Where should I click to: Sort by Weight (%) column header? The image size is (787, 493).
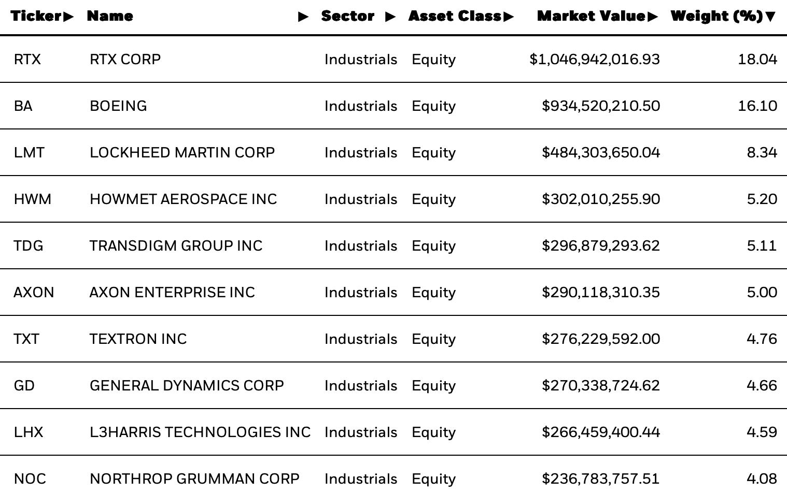716,16
